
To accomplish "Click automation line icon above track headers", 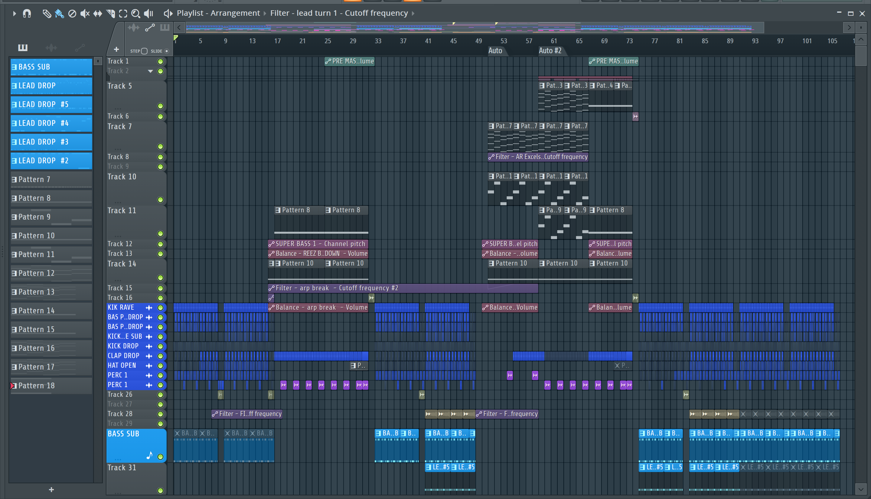I will coord(150,28).
